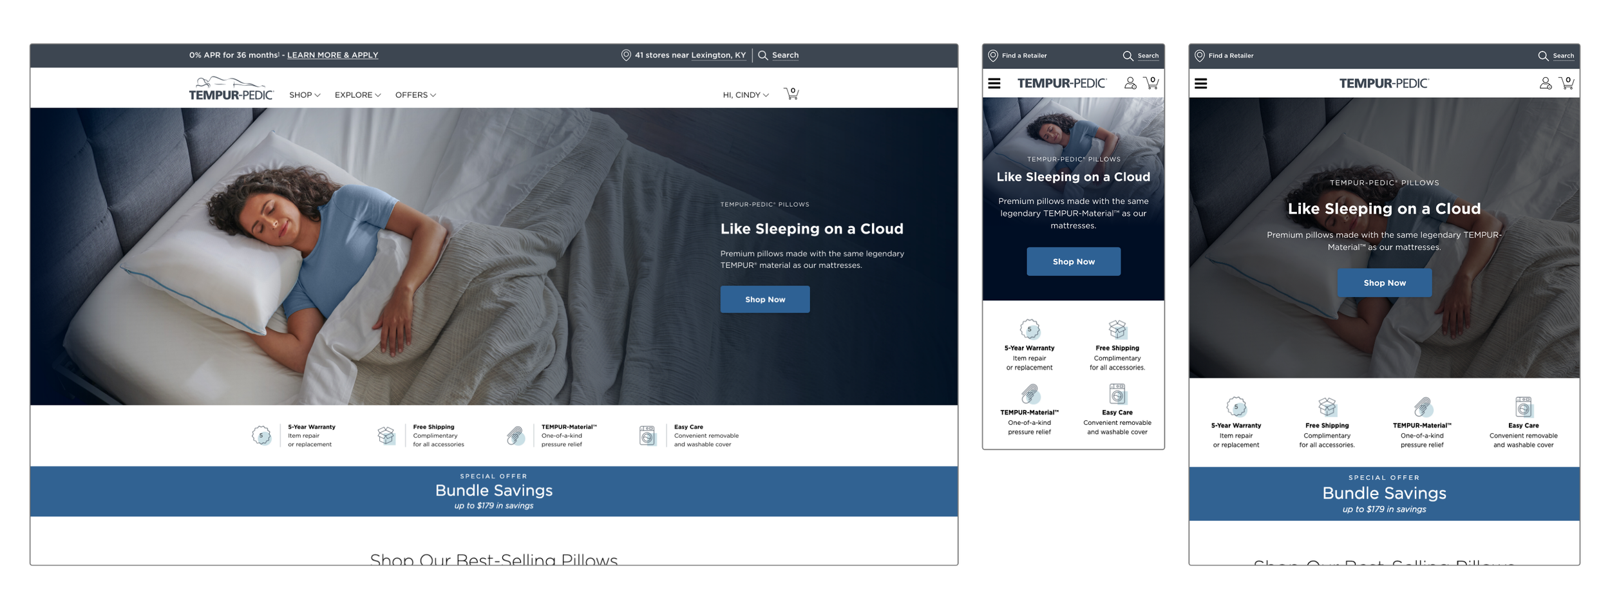Click TEMPUR-Material icon in tablet view
The width and height of the screenshot is (1610, 609).
(1423, 407)
